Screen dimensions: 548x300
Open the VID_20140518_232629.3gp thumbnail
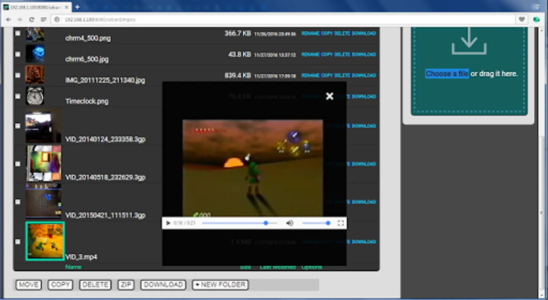click(x=43, y=164)
